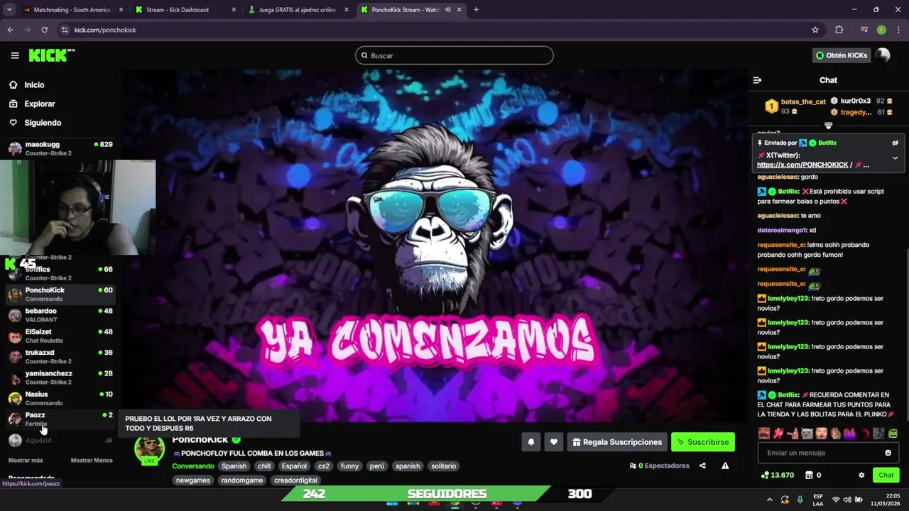909x511 pixels.
Task: Open x.com/PONCHOKICK pinned link
Action: click(x=802, y=165)
